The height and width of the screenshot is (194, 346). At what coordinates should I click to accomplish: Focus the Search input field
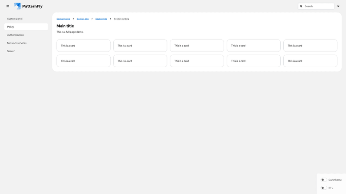316,6
